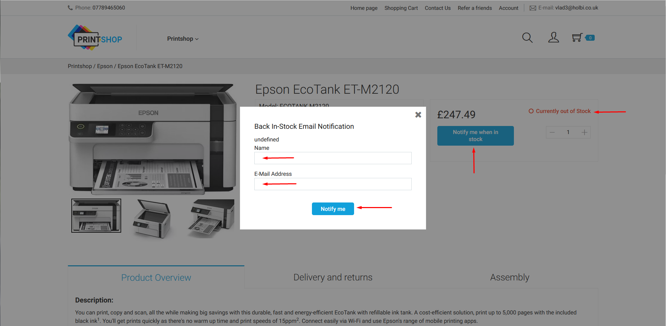The height and width of the screenshot is (326, 666).
Task: Click the Currently out of Stock text
Action: click(x=563, y=111)
